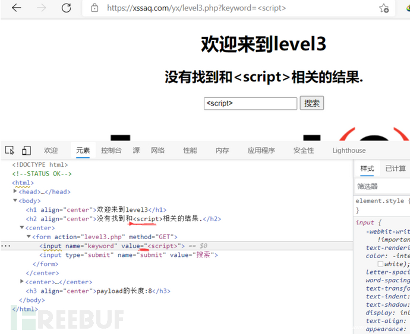The width and height of the screenshot is (410, 334).
Task: Click the white color swatch in styles
Action: (x=380, y=264)
